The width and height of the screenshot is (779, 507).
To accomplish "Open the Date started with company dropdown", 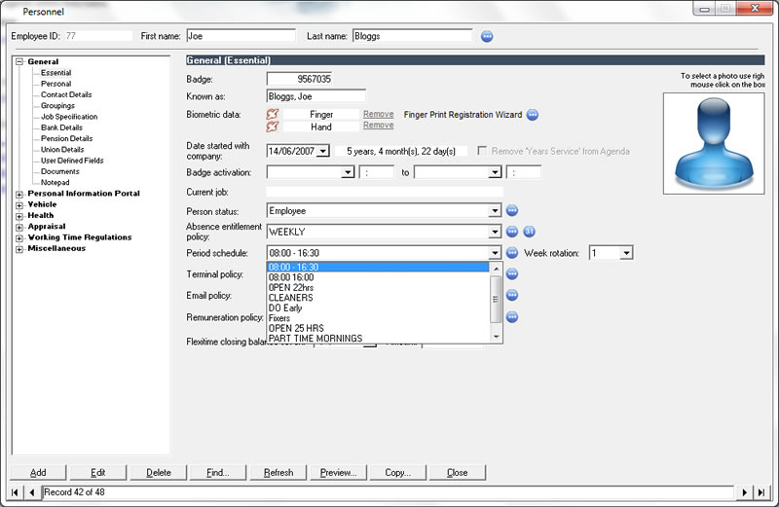I will tap(323, 151).
